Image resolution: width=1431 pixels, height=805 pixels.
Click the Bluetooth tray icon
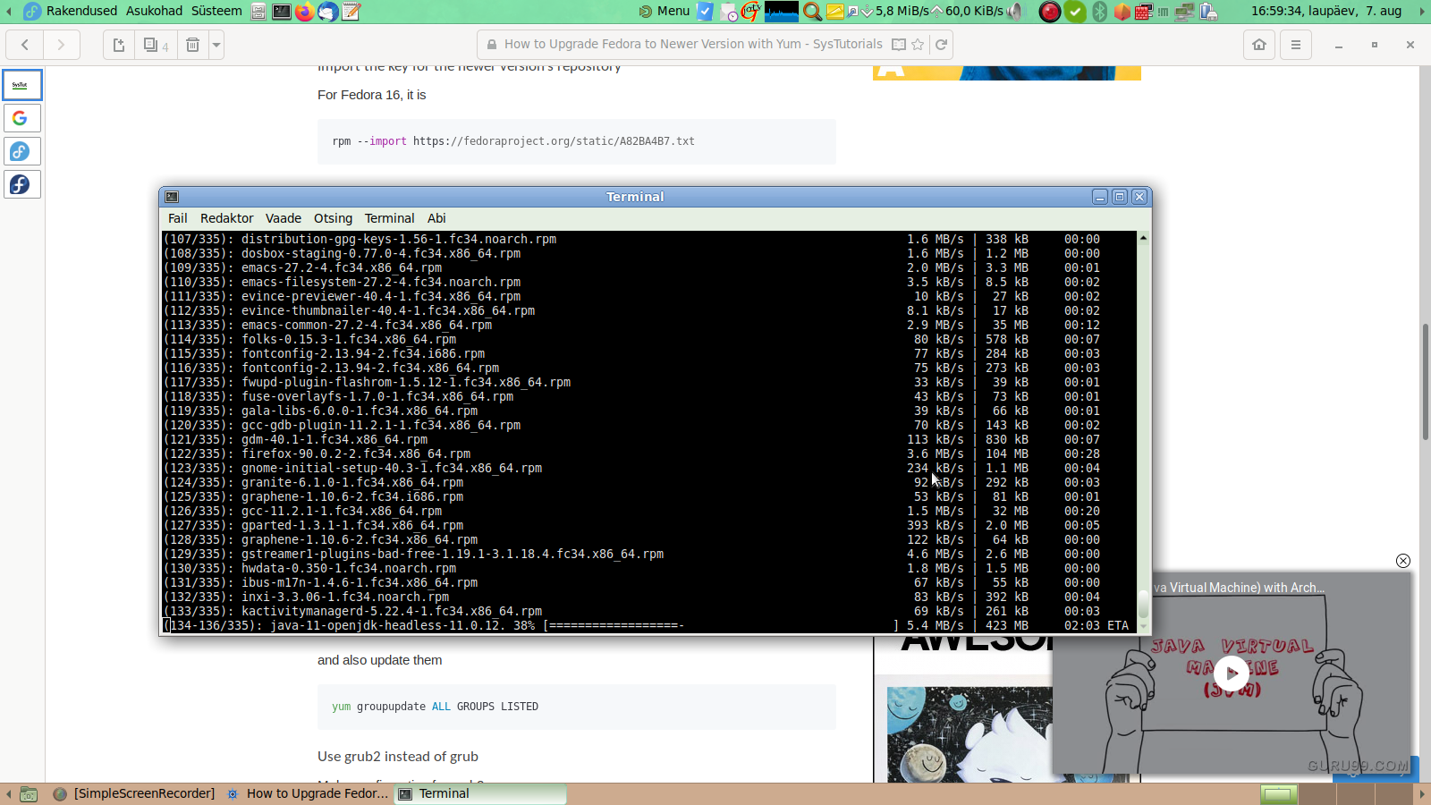[x=1099, y=12]
